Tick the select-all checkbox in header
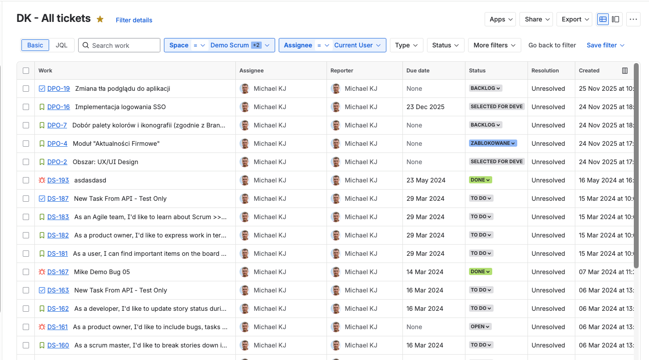Viewport: 649px width, 360px height. (26, 71)
